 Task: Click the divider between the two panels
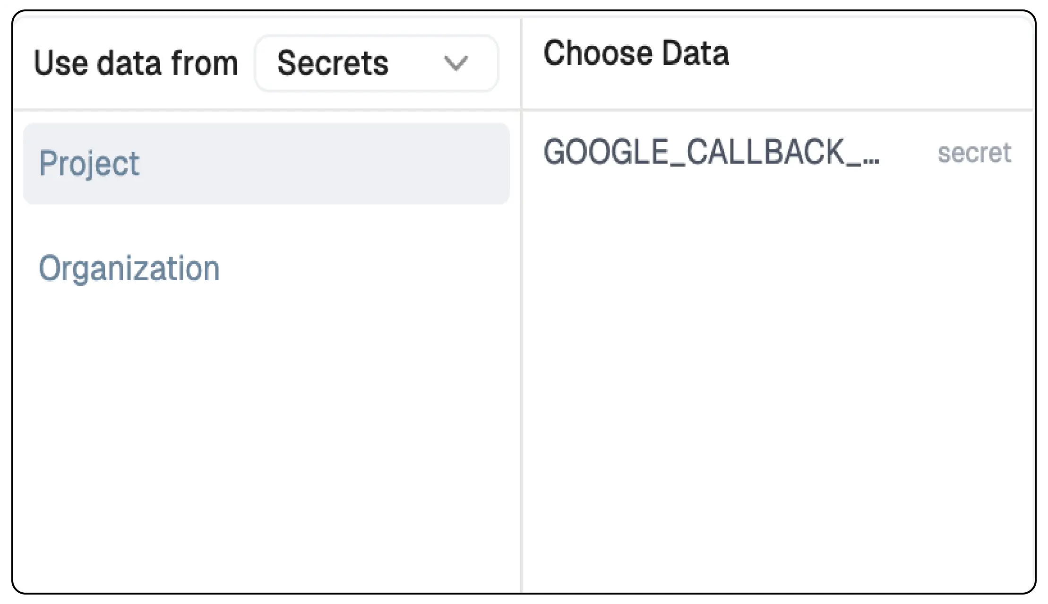click(522, 331)
